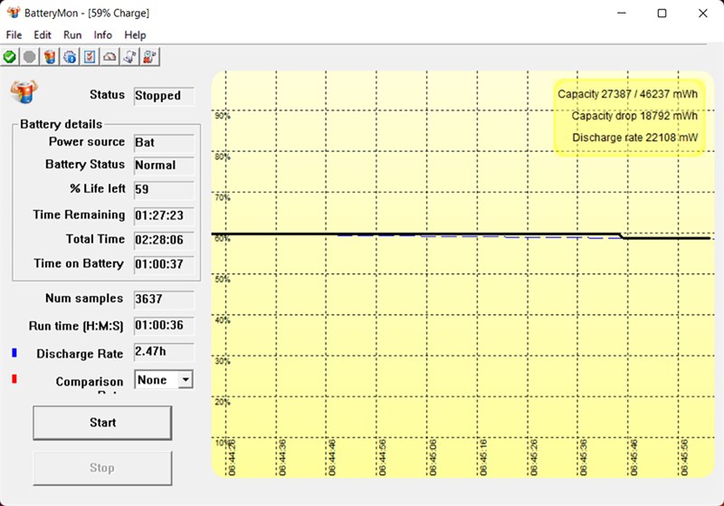Click the battery mascot logo beside Status
Image resolution: width=724 pixels, height=506 pixels.
[x=24, y=91]
